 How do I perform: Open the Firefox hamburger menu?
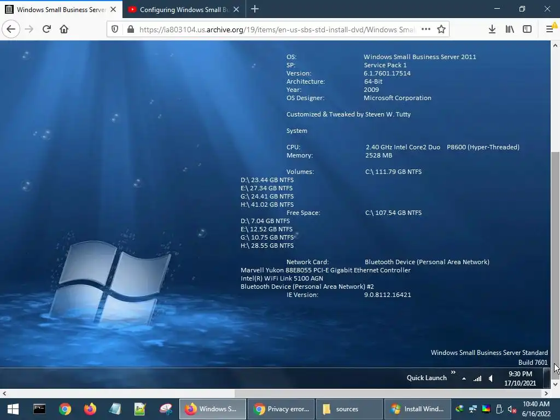pos(550,28)
